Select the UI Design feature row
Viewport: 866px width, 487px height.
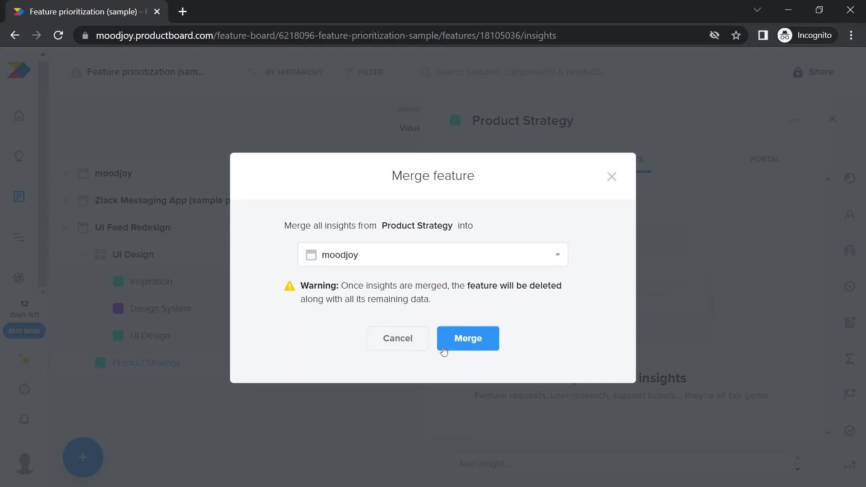(x=150, y=335)
